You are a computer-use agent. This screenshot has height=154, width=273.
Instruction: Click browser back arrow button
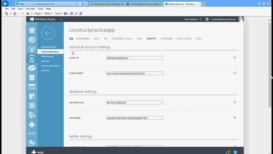point(5,4)
